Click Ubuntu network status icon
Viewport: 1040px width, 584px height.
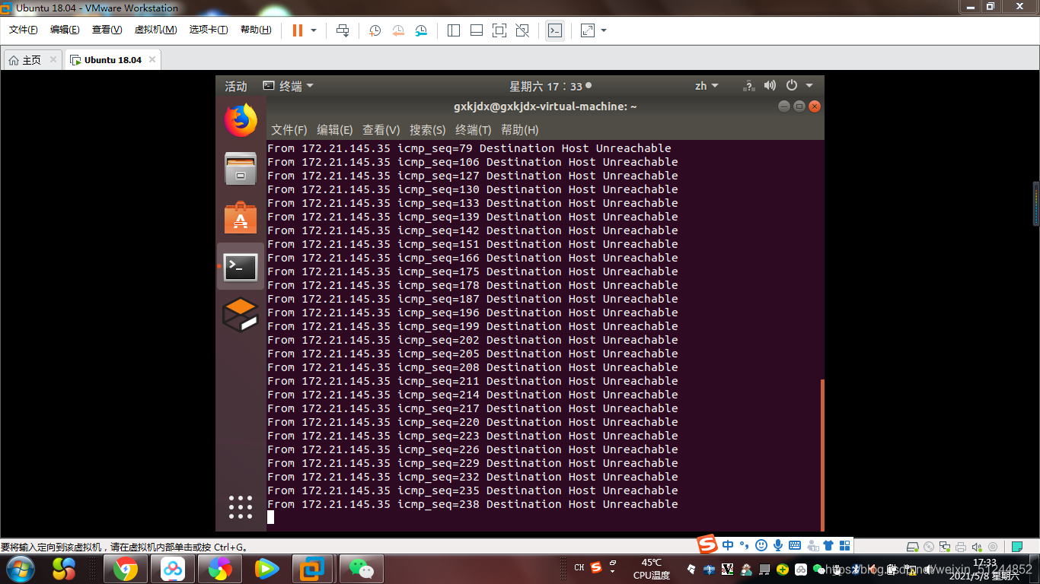click(x=749, y=86)
